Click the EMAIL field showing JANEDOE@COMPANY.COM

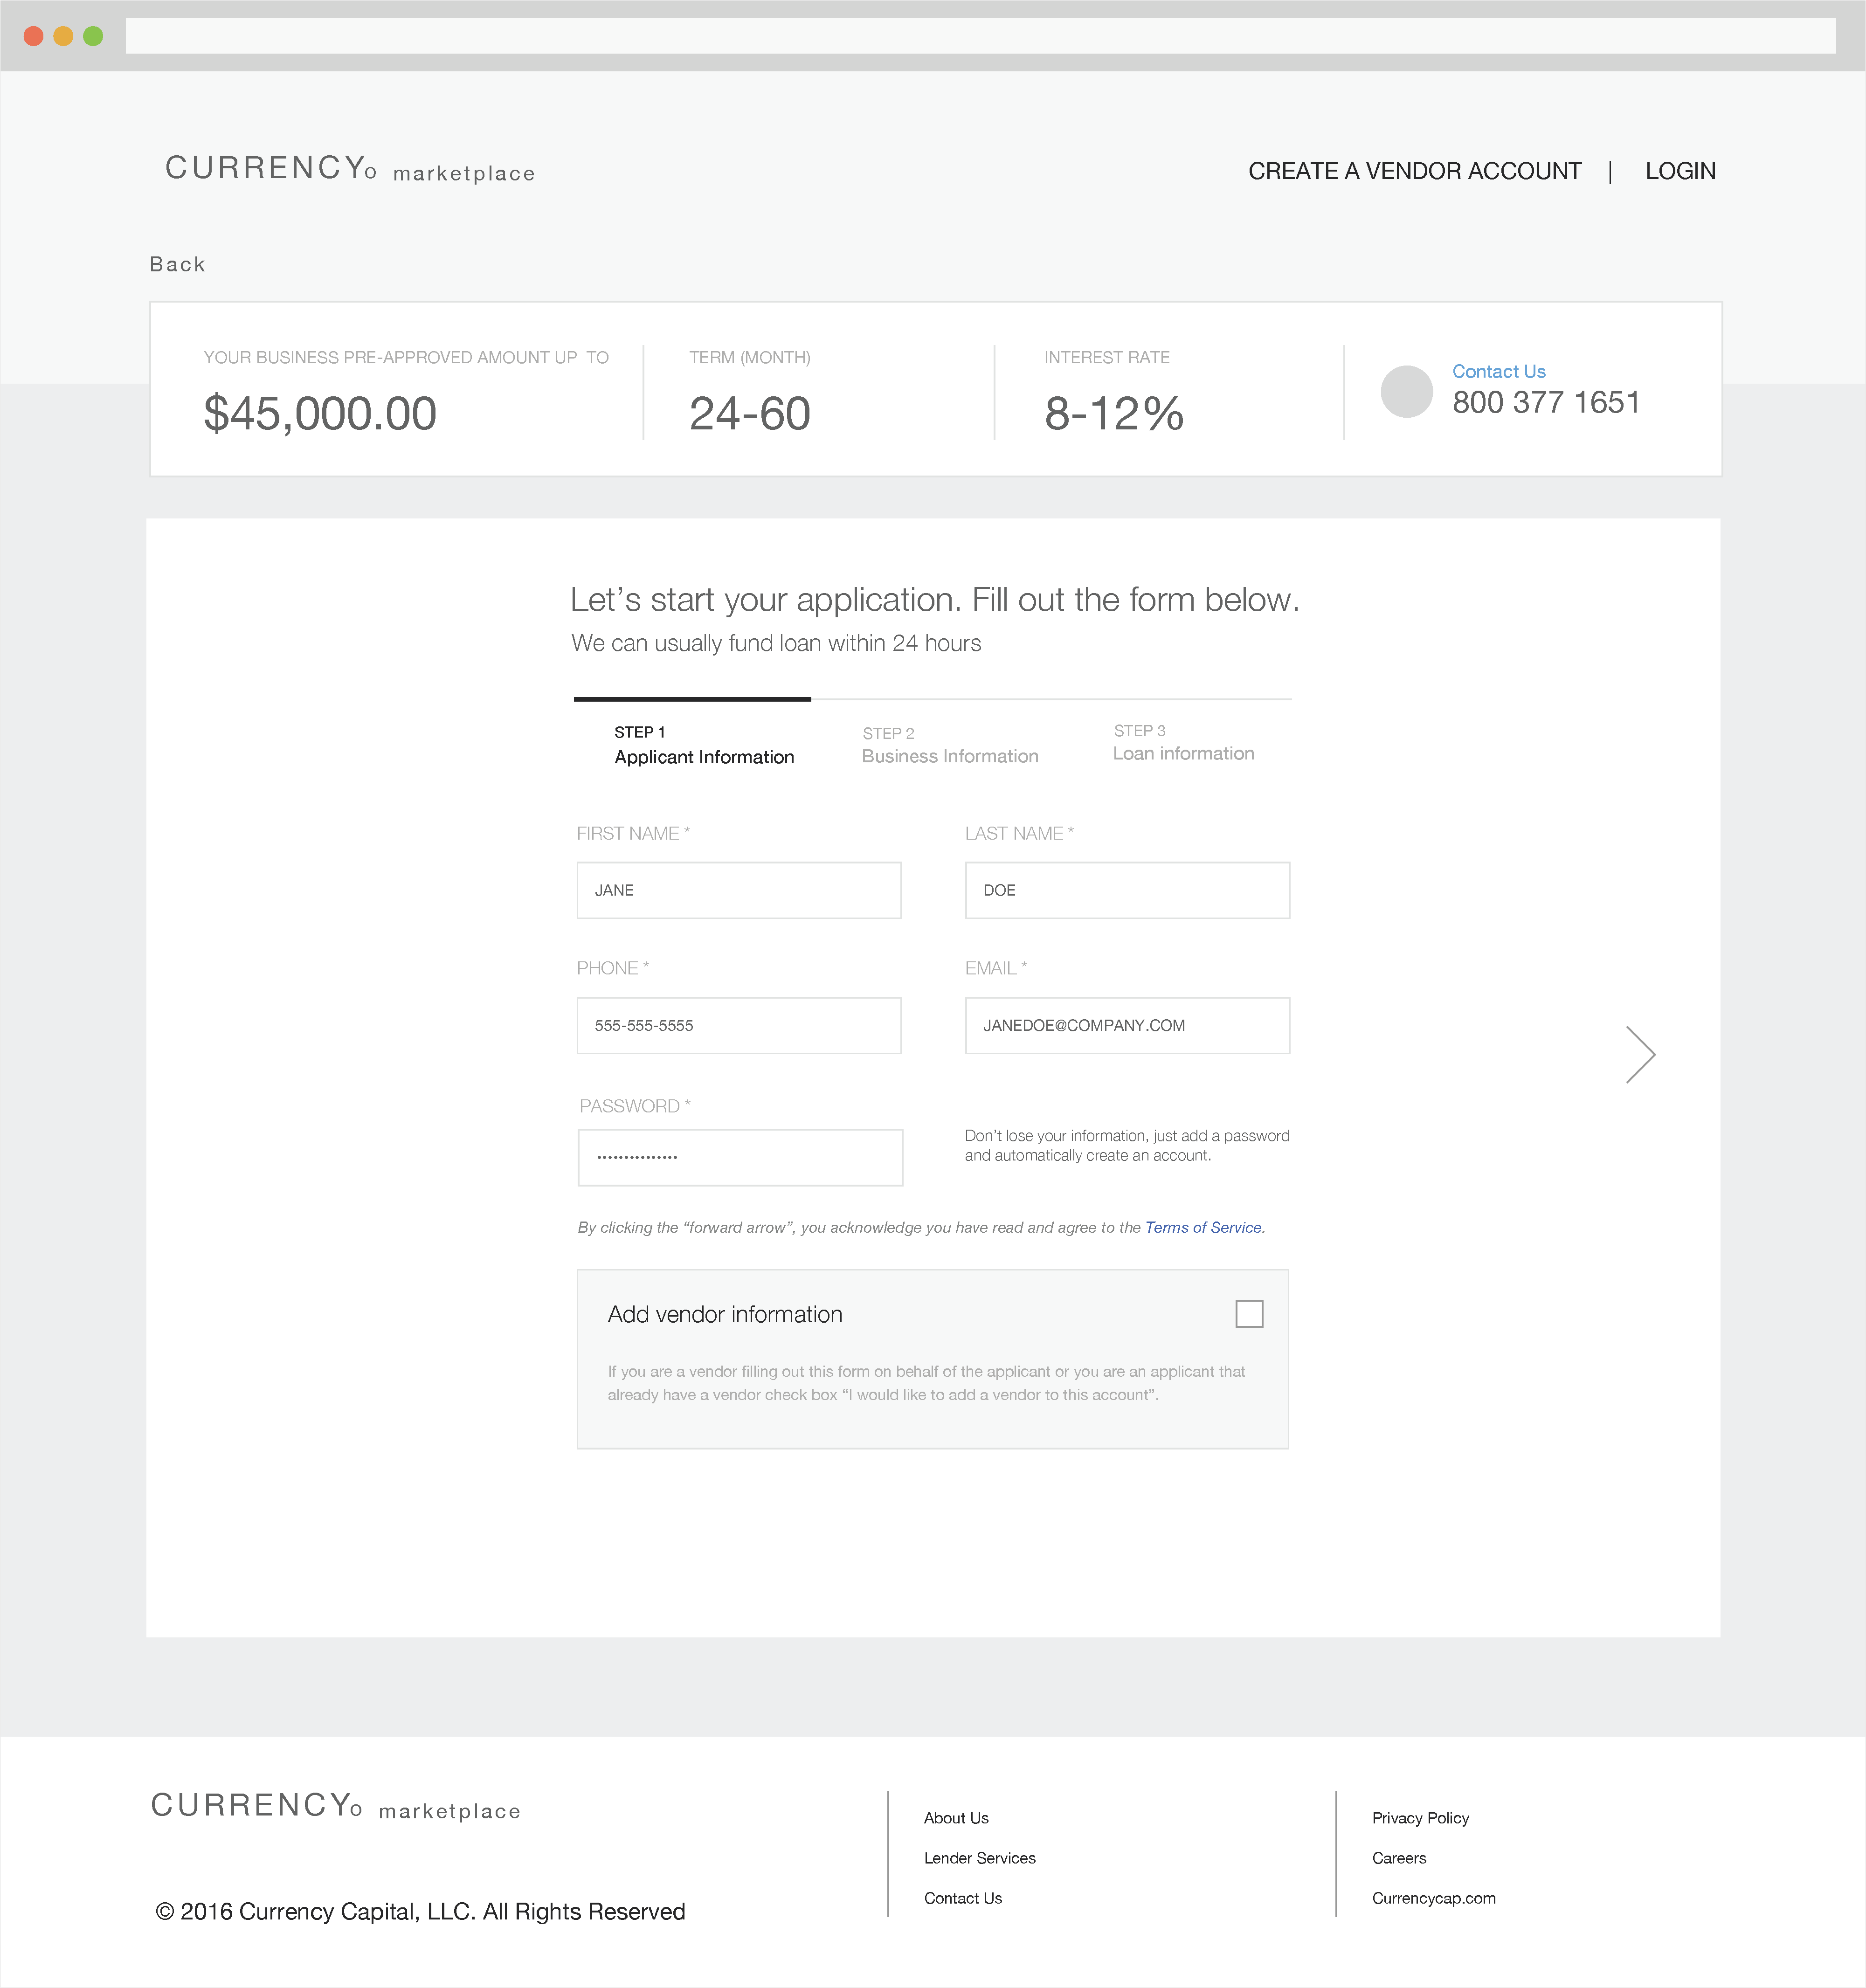(1126, 1025)
